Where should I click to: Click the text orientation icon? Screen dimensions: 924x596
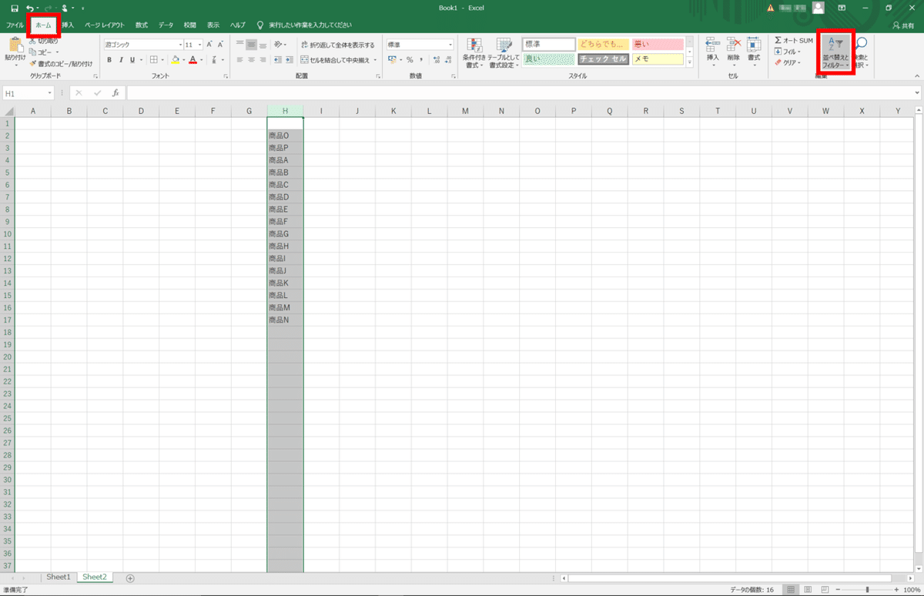coord(279,45)
